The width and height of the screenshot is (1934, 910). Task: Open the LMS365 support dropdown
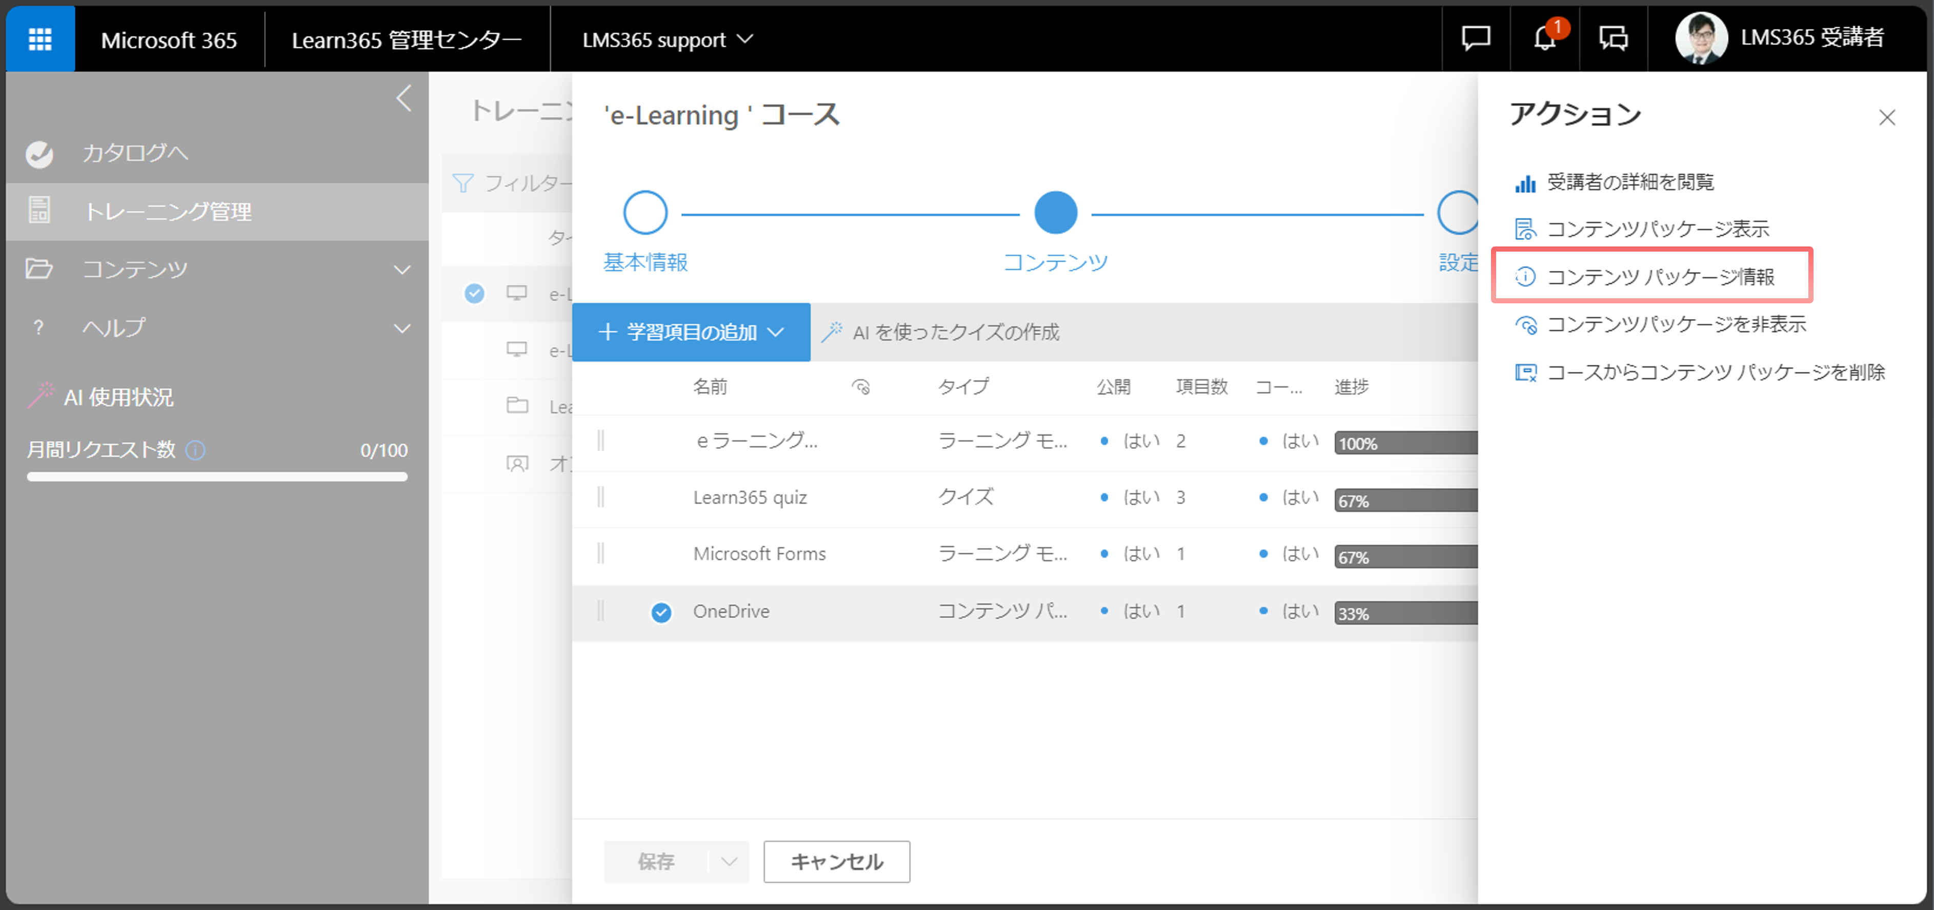(x=668, y=39)
